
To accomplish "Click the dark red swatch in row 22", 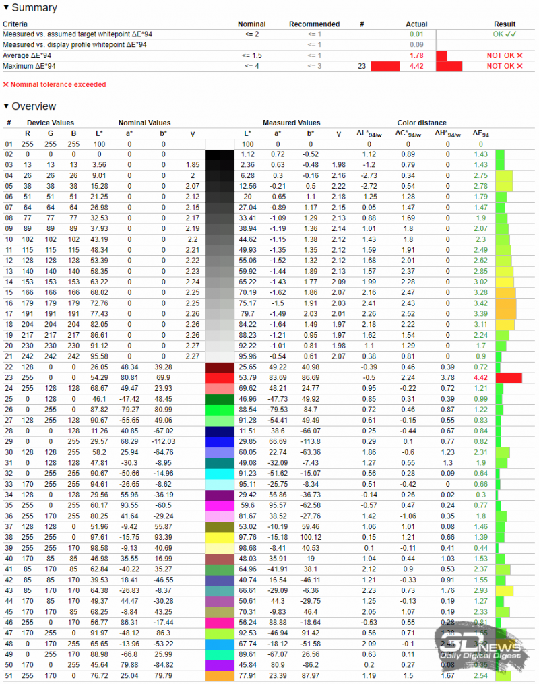I will point(220,367).
